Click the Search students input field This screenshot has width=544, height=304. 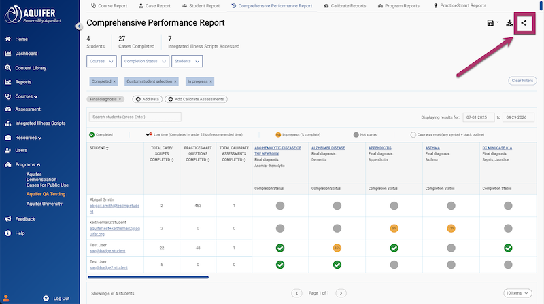pyautogui.click(x=135, y=117)
